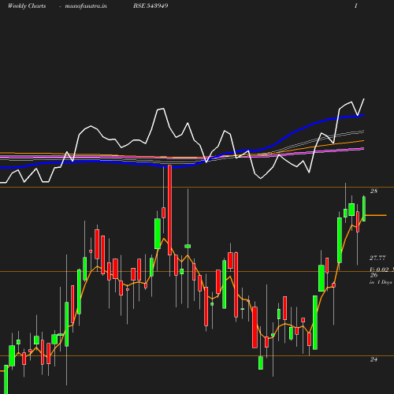
Task: Click the munafasutra.in label
Action: [x=86, y=6]
